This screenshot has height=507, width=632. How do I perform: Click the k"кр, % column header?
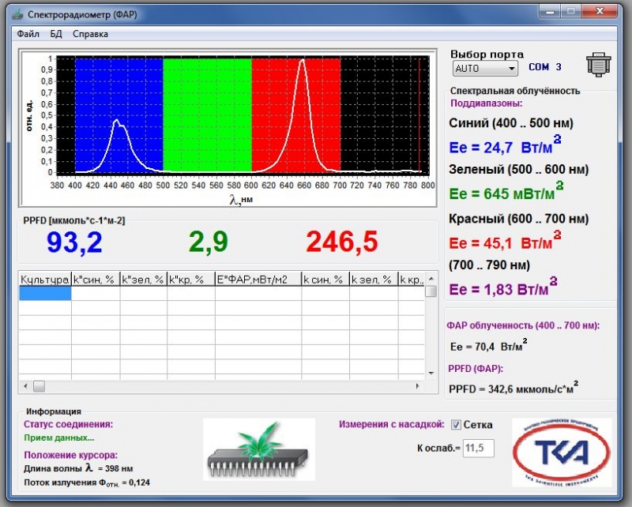190,280
